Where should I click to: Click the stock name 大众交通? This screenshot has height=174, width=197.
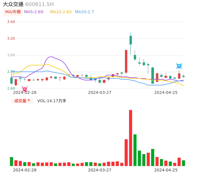click(13, 4)
